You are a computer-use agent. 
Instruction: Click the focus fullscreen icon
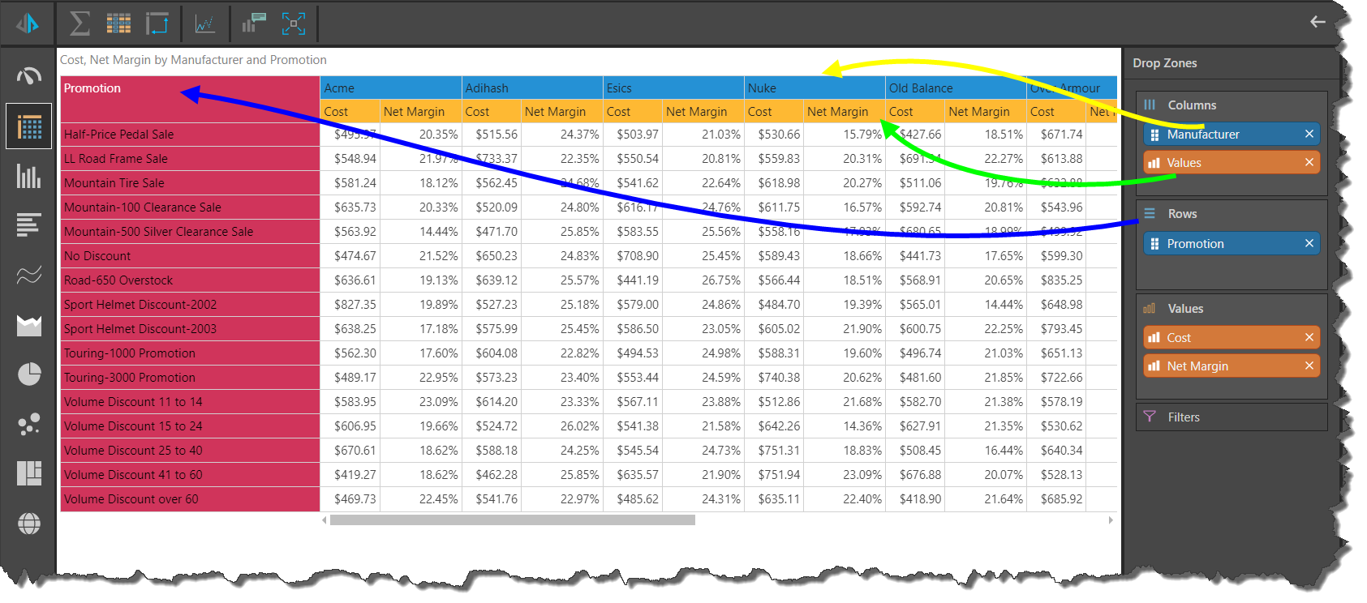point(294,24)
